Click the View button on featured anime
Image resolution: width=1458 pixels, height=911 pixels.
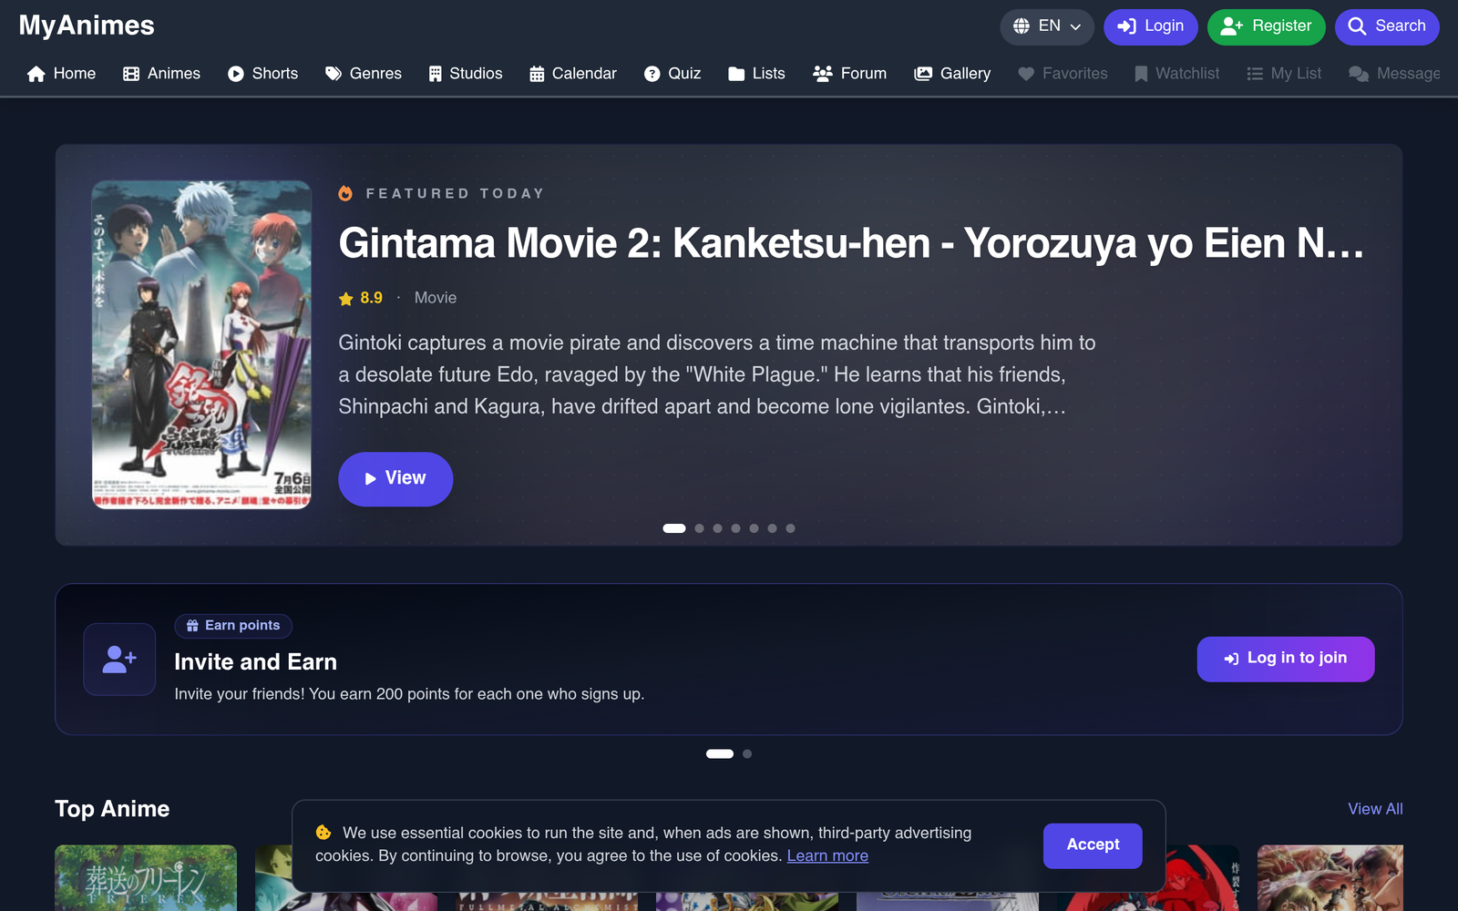point(395,478)
